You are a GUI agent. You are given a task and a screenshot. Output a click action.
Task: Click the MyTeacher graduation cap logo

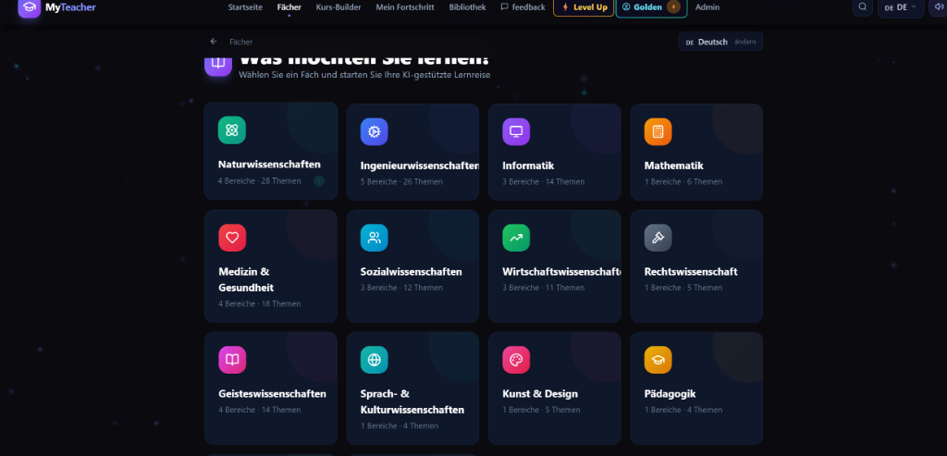(29, 7)
